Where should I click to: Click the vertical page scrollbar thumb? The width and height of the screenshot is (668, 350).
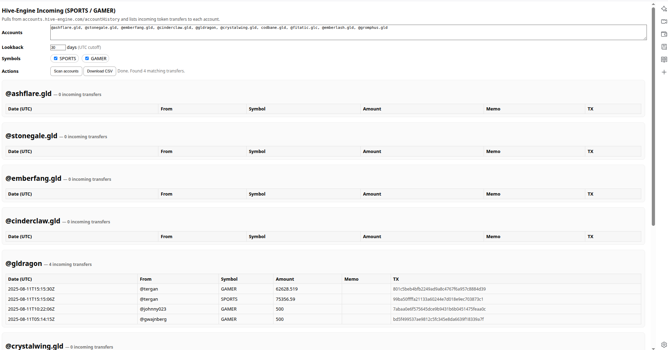click(653, 116)
